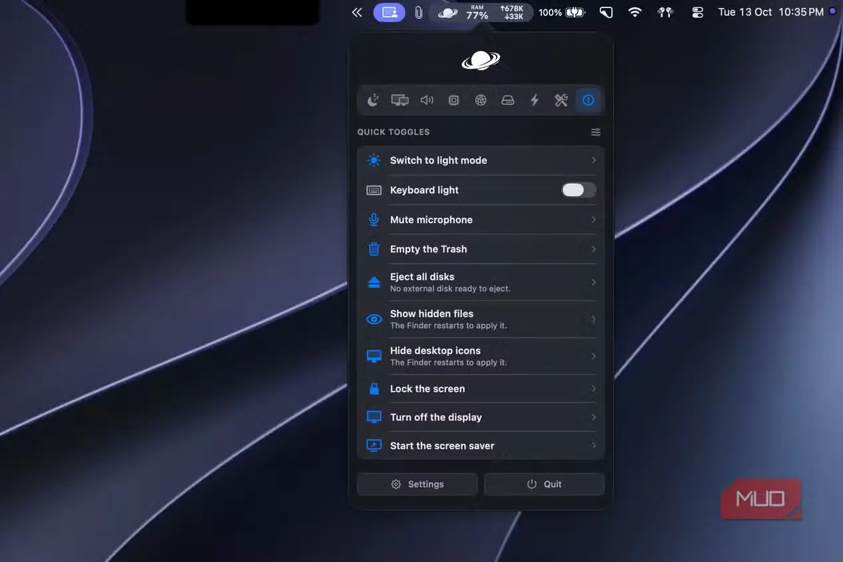This screenshot has height=562, width=843.
Task: Open the CPU chip tab icon
Action: coord(453,100)
